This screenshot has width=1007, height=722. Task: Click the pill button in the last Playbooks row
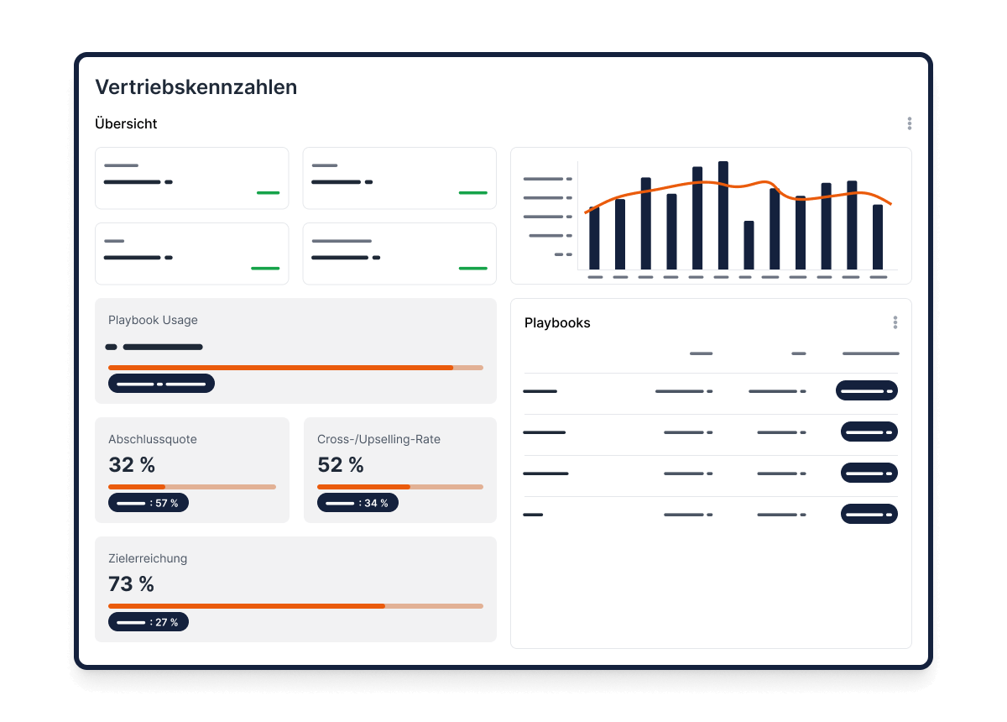[x=869, y=513]
